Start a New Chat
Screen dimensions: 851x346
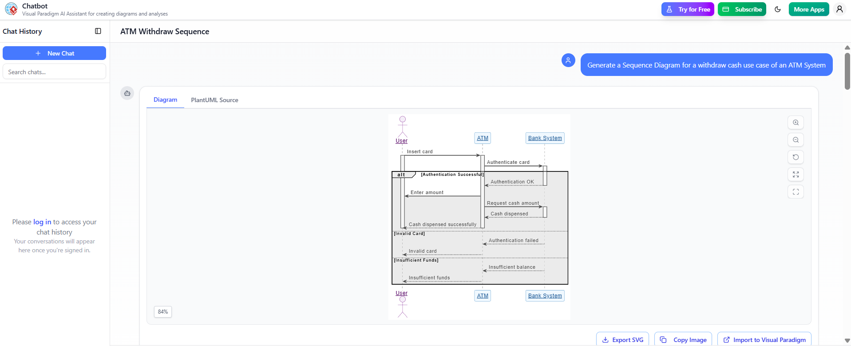point(54,53)
